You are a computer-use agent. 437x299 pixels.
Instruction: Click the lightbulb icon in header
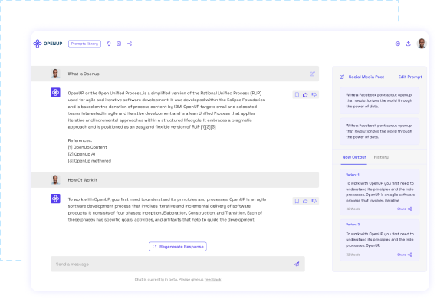click(x=109, y=44)
